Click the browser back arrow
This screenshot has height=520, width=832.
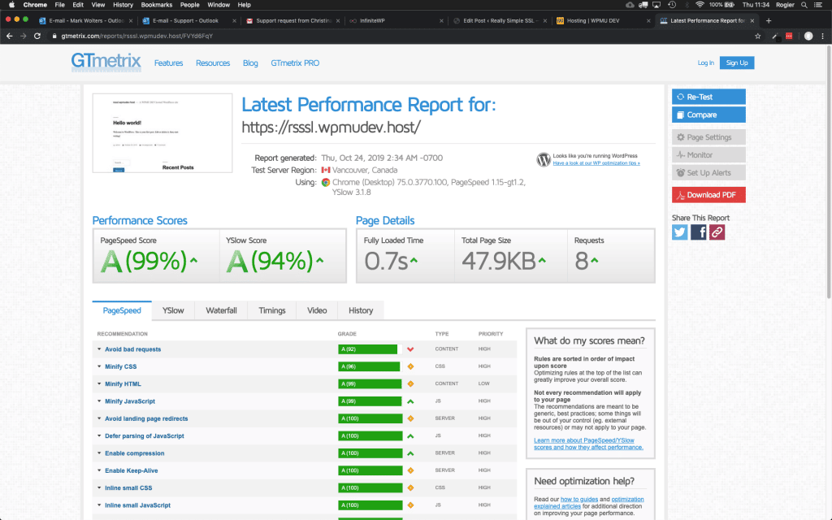pos(9,36)
